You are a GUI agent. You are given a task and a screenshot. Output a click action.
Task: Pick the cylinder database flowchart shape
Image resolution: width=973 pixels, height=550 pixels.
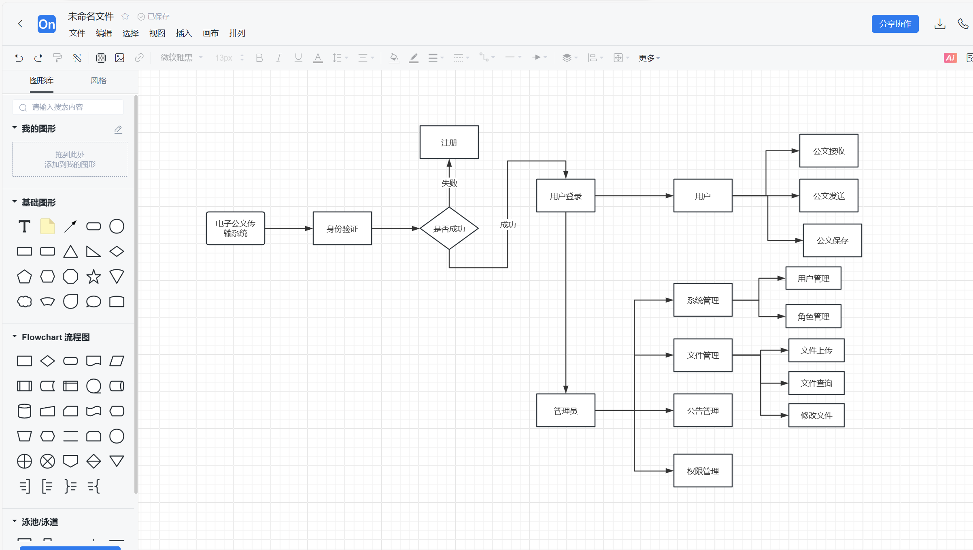[24, 411]
